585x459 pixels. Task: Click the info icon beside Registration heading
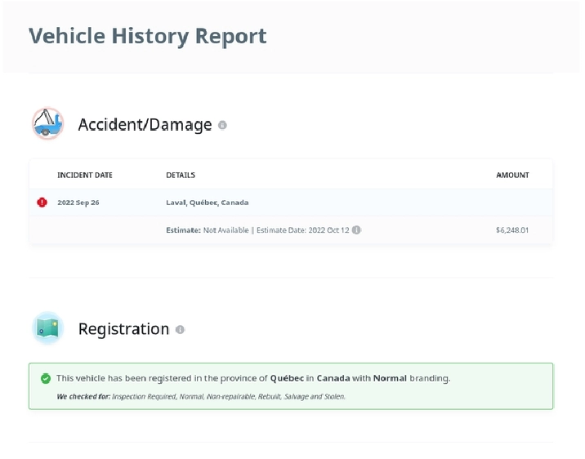(180, 329)
